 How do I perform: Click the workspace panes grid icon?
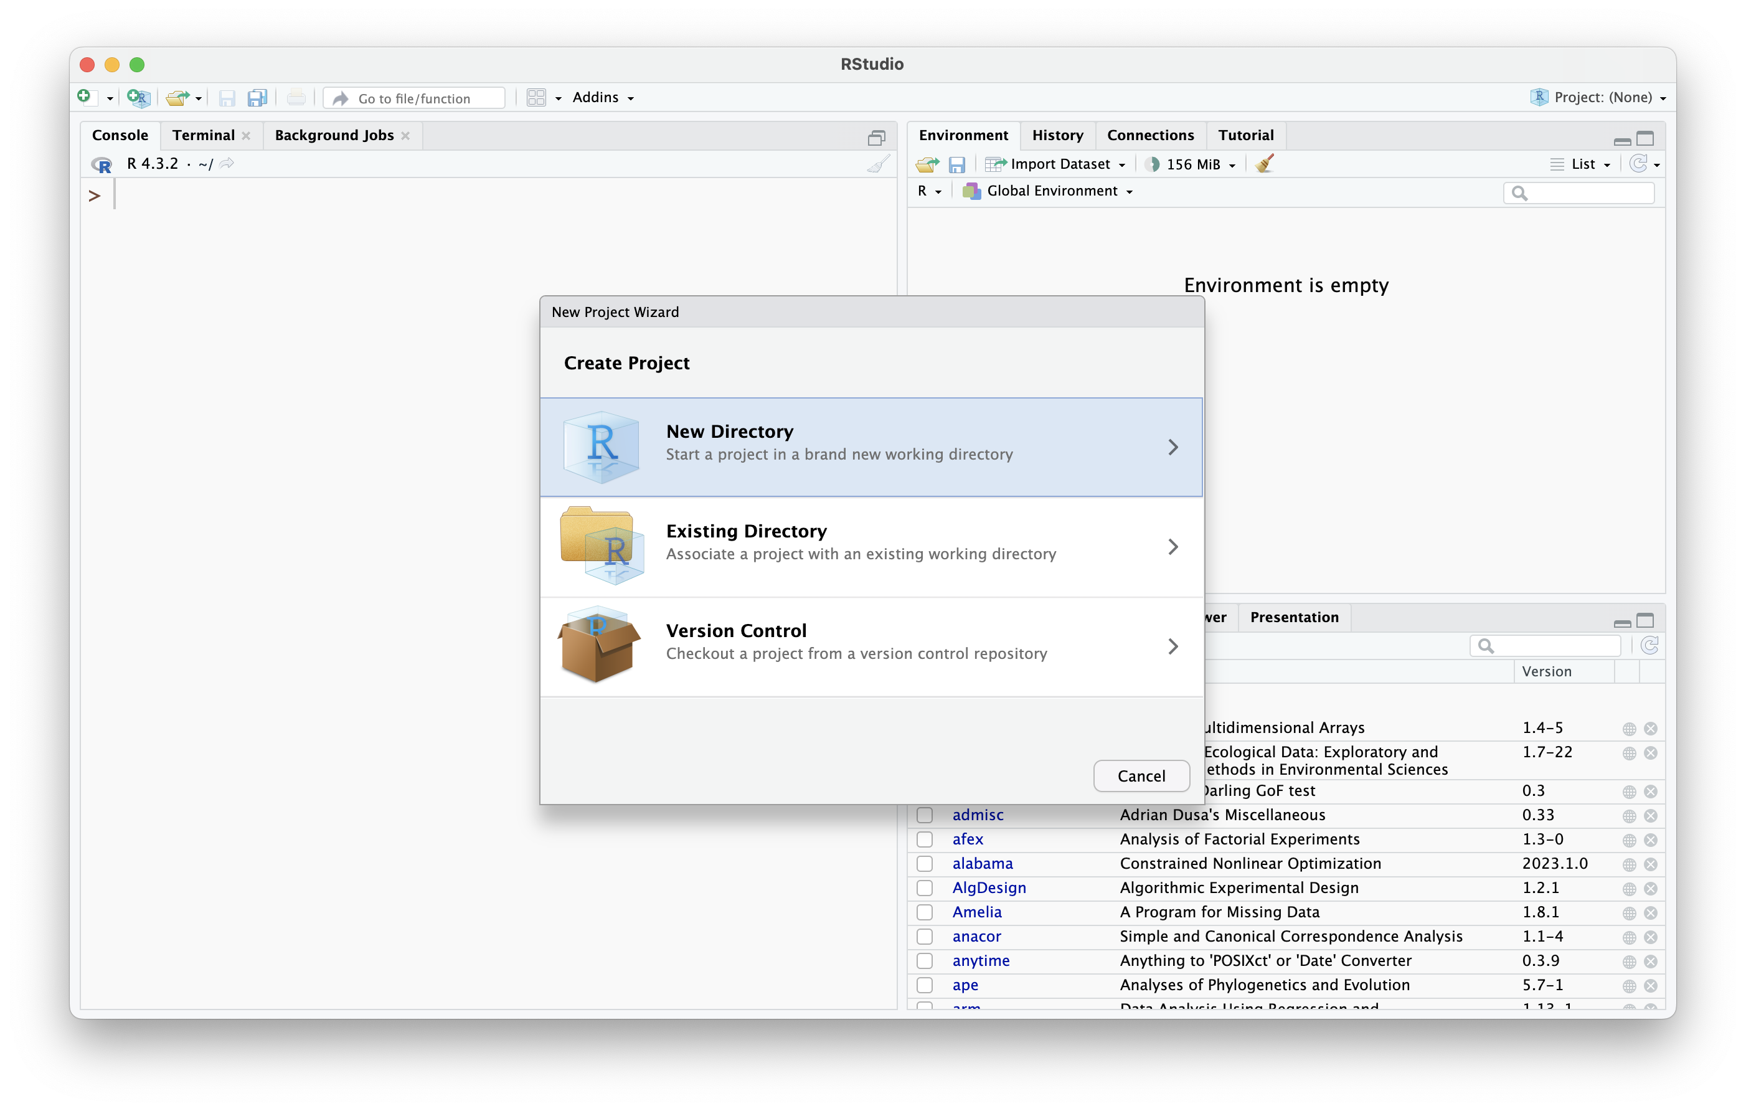pos(537,97)
